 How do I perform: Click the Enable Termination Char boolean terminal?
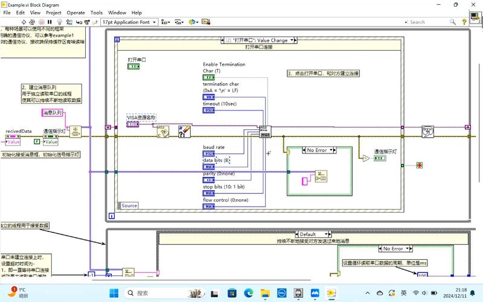pos(209,78)
